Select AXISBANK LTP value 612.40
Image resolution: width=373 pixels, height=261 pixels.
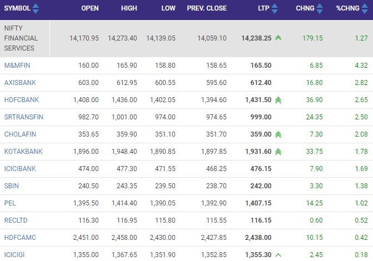[x=261, y=83]
